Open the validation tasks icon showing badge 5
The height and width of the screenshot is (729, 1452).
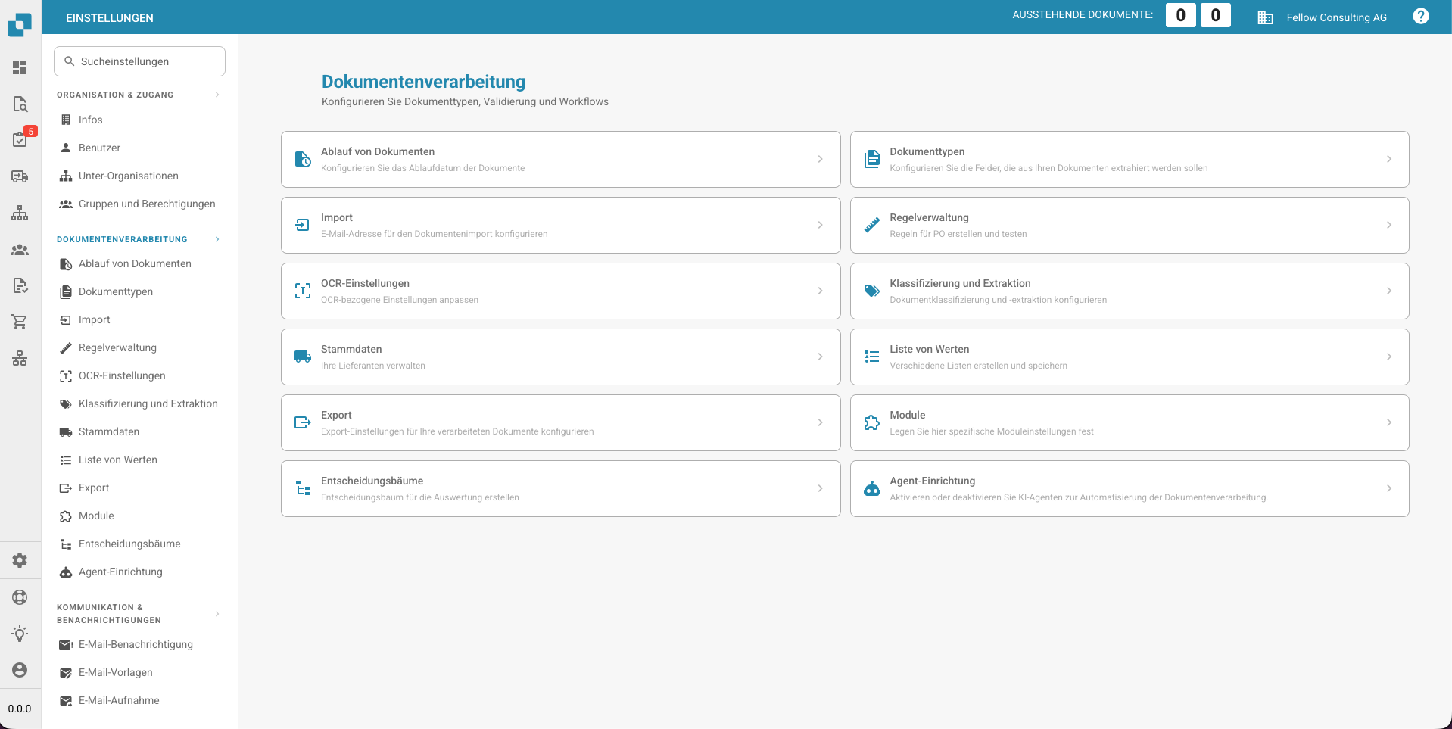pos(20,139)
